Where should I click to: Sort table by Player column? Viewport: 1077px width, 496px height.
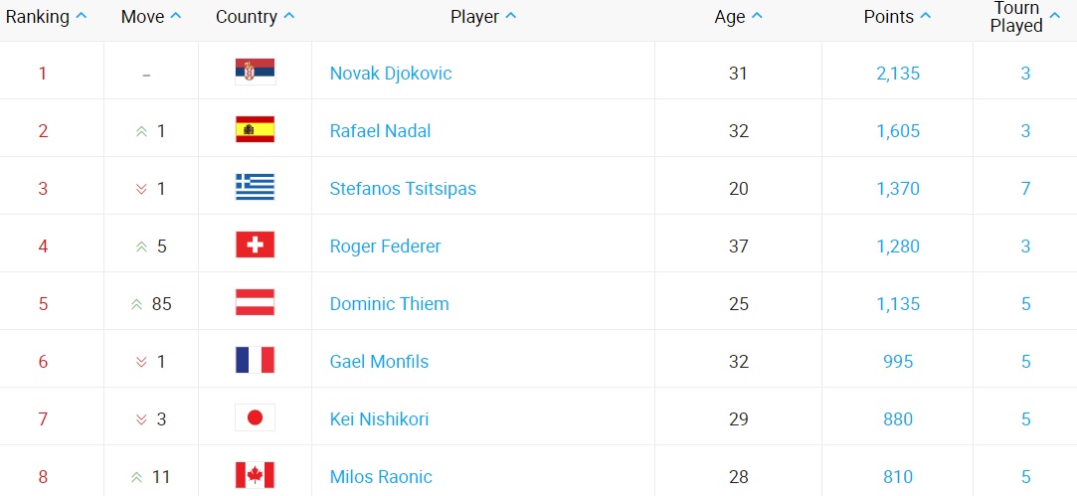click(483, 17)
